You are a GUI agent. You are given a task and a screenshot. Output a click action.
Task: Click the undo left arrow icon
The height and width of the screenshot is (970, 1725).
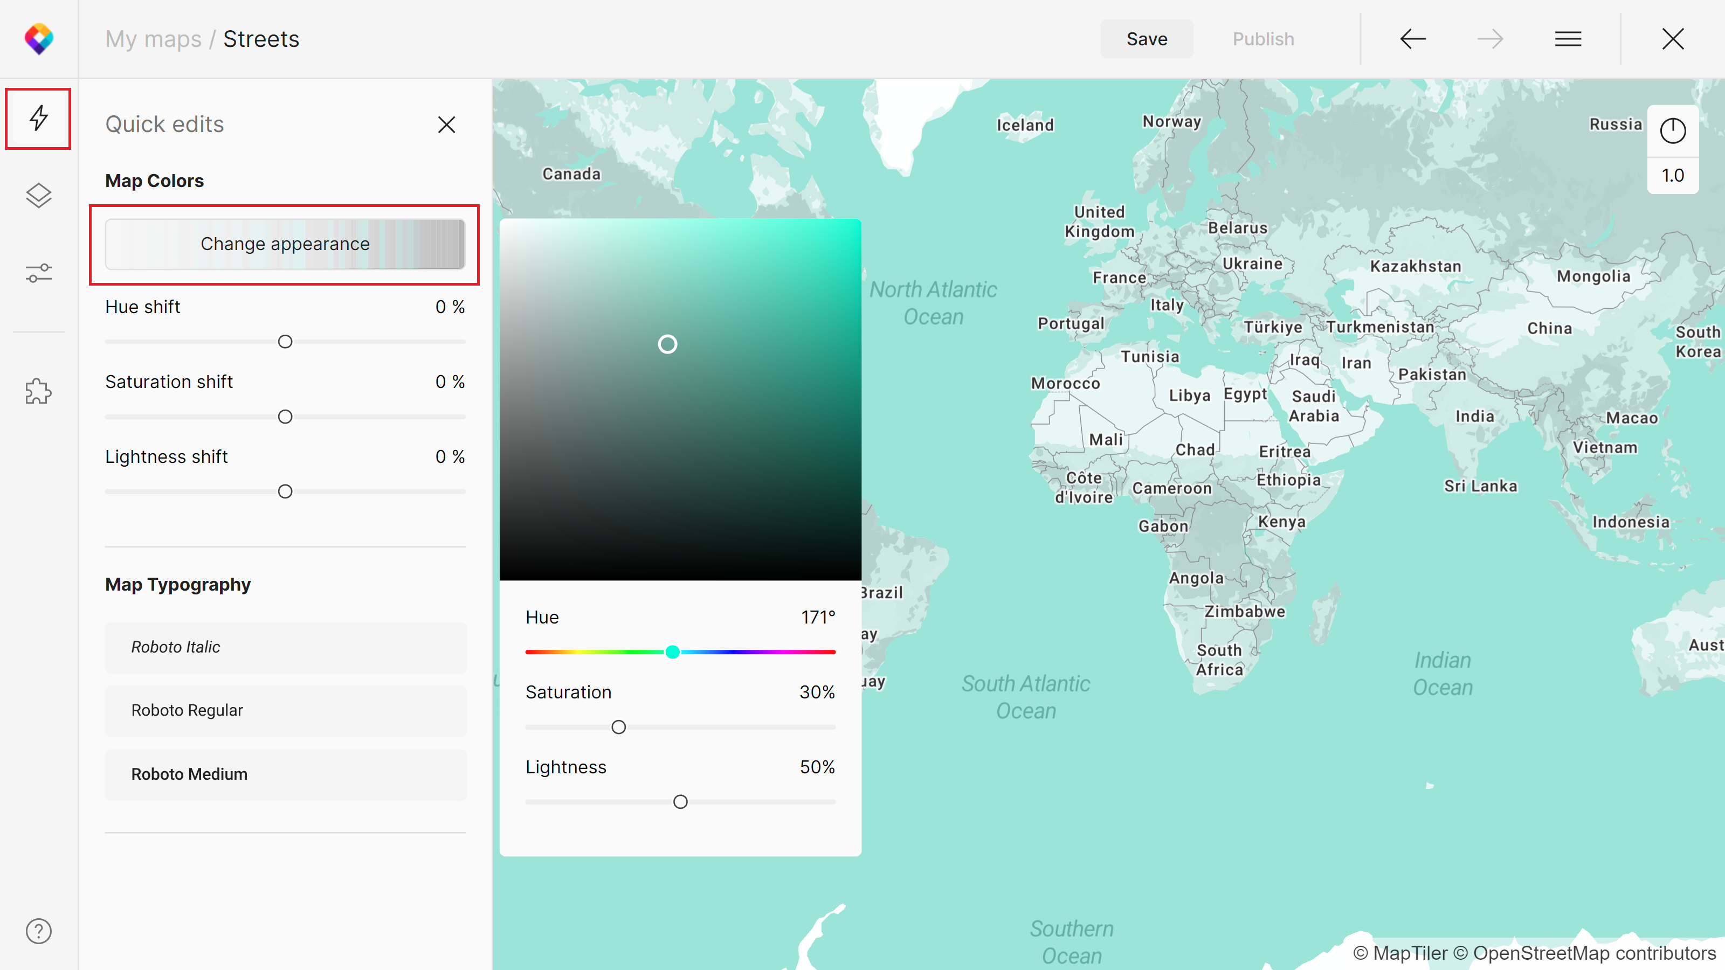[x=1412, y=39]
